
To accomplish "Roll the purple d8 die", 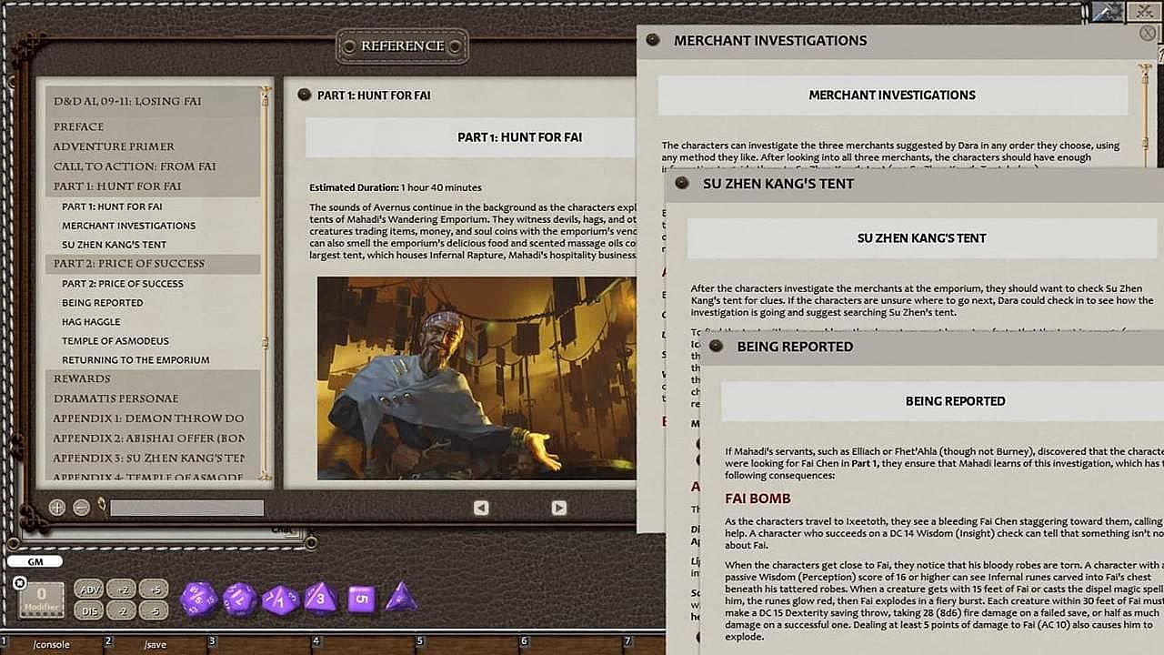I will point(320,599).
